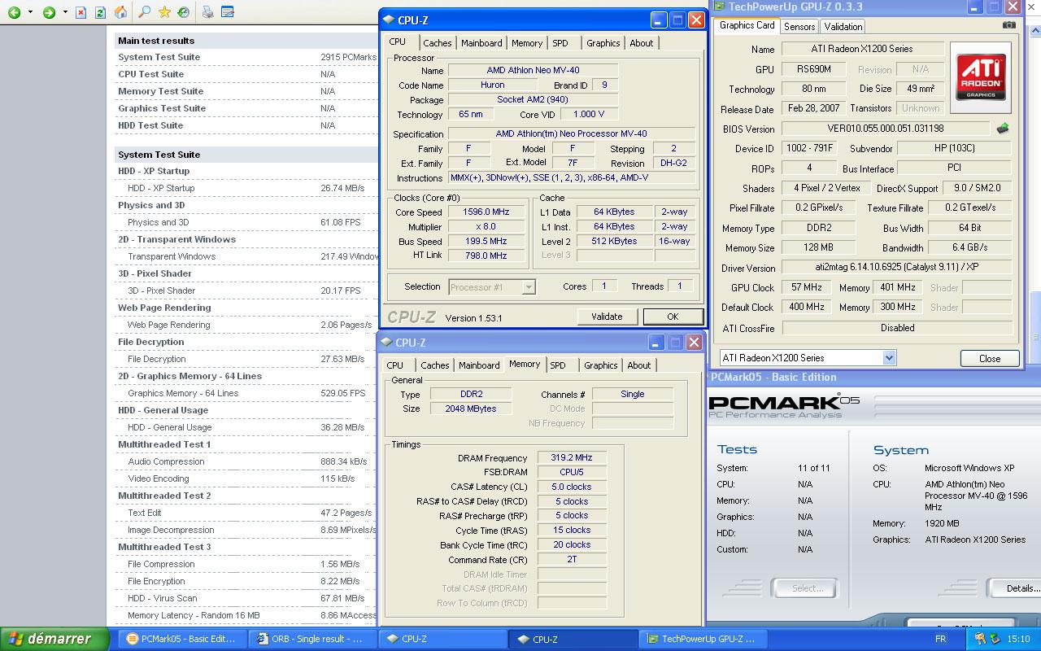
Task: Click the system tray icon next to the clock
Action: [995, 639]
